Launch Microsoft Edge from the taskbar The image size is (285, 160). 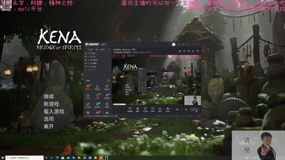click(x=57, y=158)
